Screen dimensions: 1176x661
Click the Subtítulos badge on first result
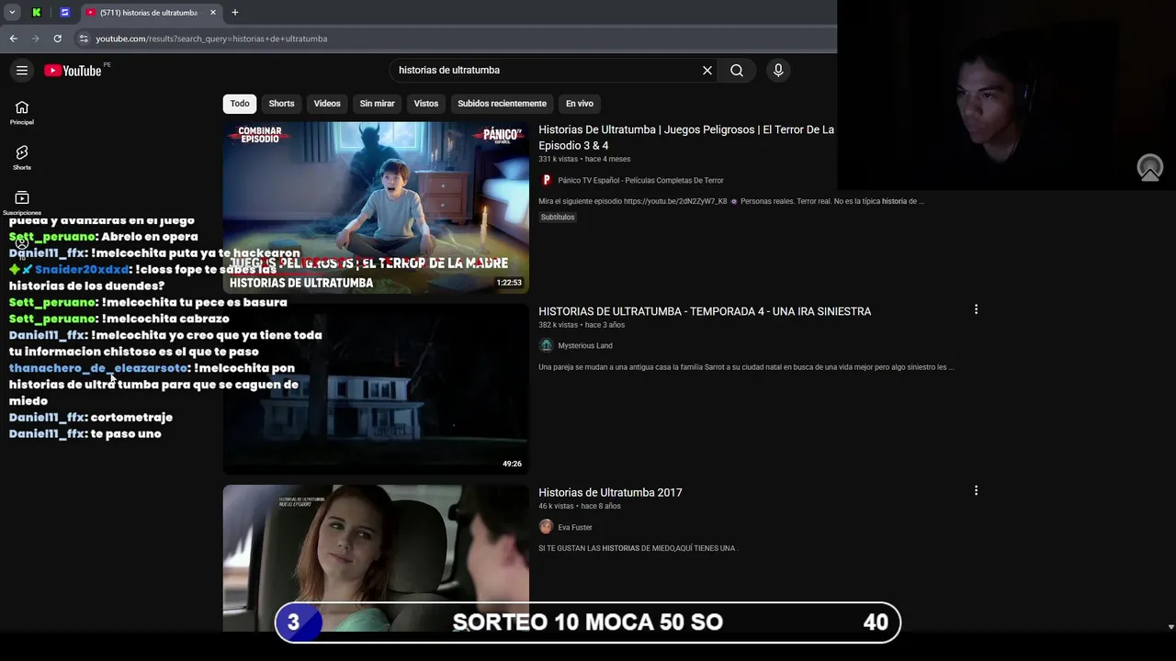coord(558,218)
